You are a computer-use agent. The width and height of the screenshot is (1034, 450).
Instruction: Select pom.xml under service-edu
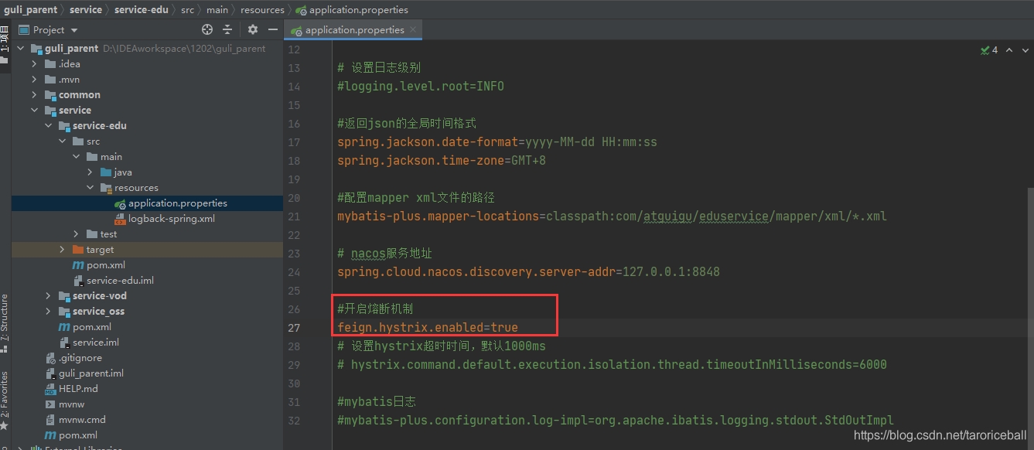[105, 264]
